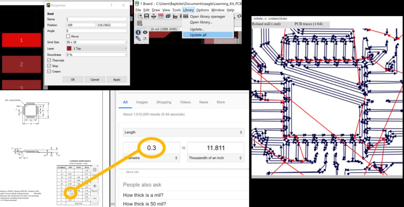
Task: Click the Position Y field showing 110.23622
Action: click(112, 25)
